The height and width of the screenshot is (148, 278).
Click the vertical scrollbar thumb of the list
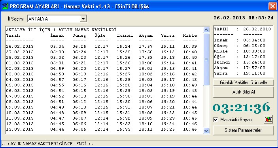click(x=206, y=60)
